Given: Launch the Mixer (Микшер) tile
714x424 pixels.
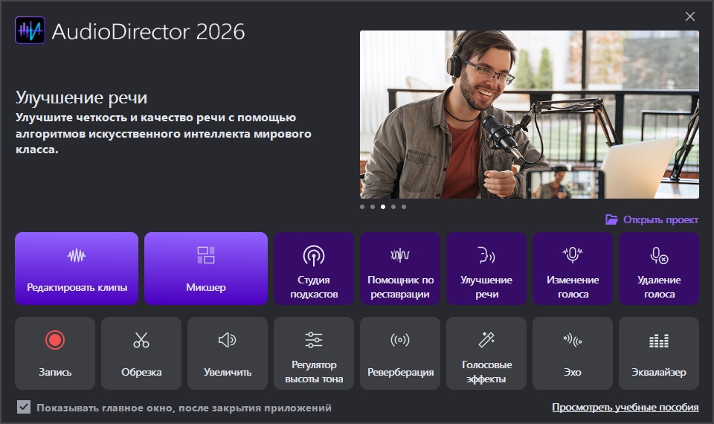Looking at the screenshot, I should pos(206,269).
